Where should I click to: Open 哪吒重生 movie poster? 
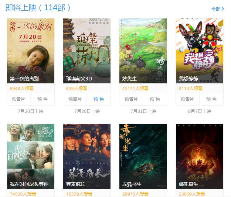point(200,156)
